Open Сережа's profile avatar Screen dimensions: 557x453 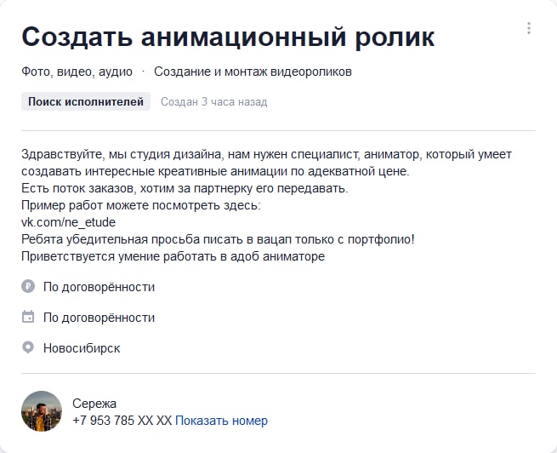pyautogui.click(x=42, y=411)
